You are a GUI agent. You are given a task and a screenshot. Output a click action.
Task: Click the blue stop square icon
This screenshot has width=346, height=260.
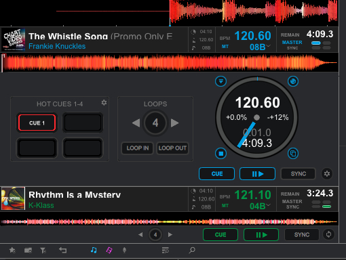(x=221, y=154)
